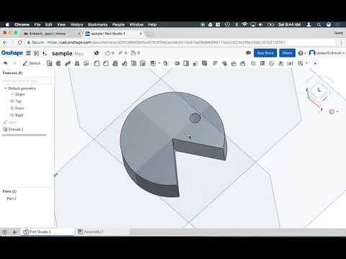Select the Top plane in the feature list
This screenshot has height=259, width=346.
[x=18, y=101]
